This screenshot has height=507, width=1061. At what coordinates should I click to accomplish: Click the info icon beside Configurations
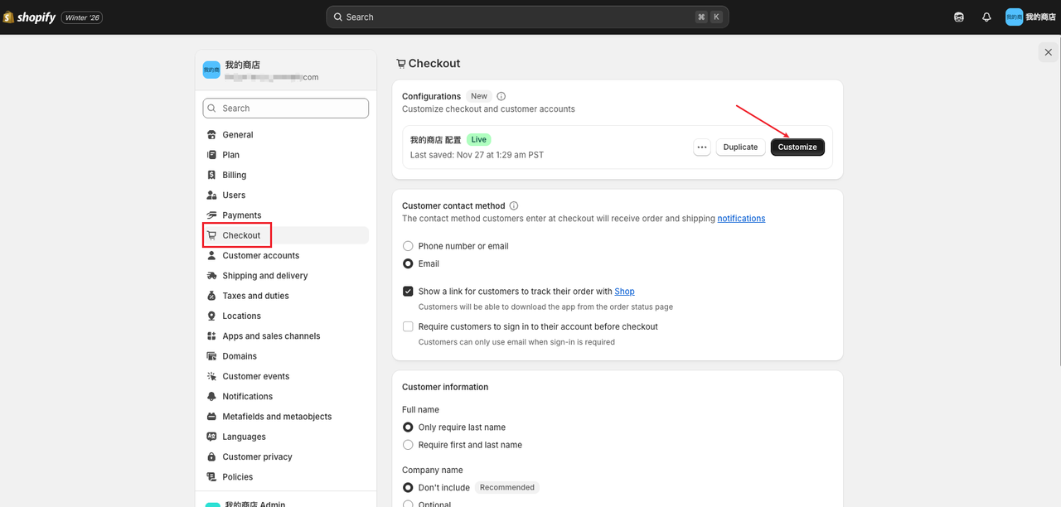click(501, 96)
